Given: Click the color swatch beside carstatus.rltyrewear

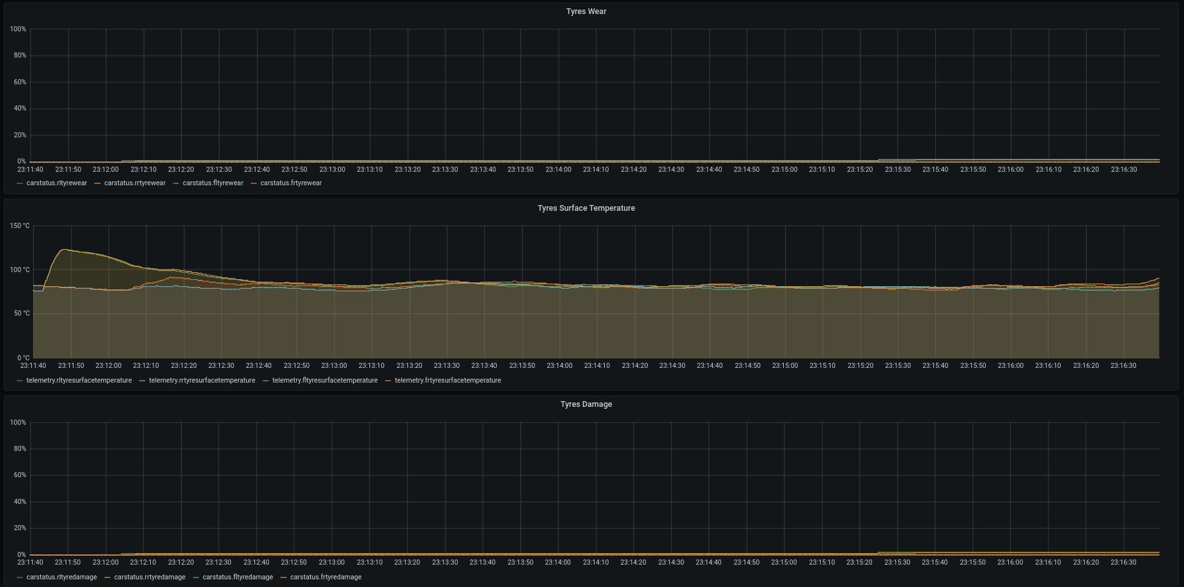Looking at the screenshot, I should tap(20, 183).
